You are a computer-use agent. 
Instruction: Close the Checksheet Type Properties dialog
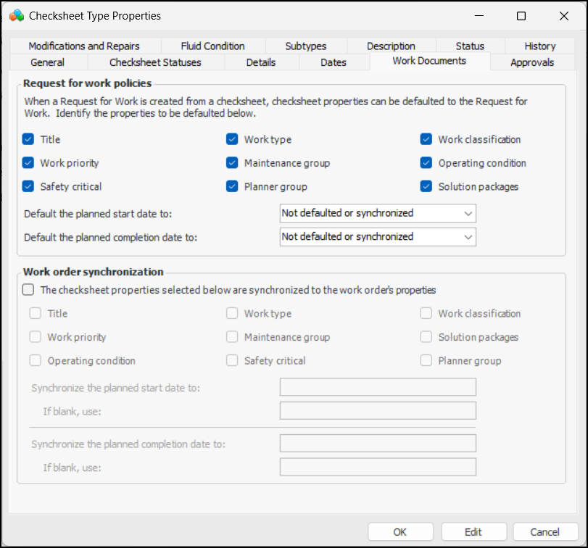[564, 15]
